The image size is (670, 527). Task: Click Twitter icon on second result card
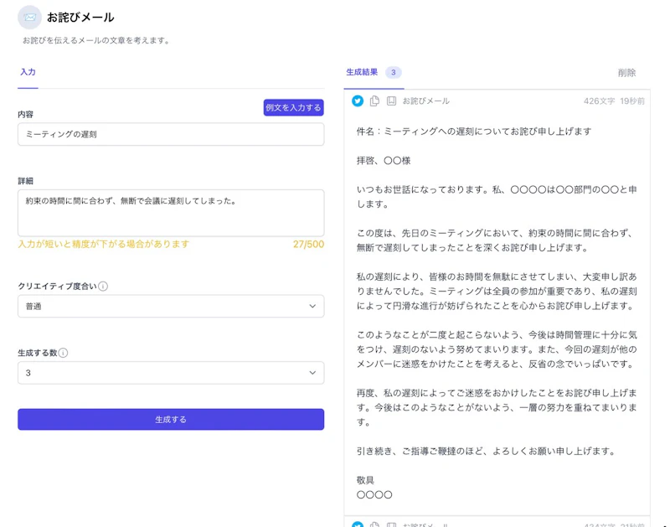358,524
